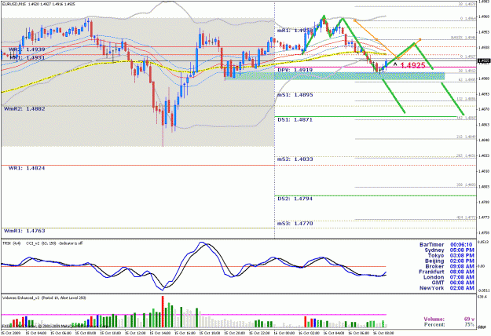Click the Volumes Enhanced_v2 indicator label
Screen dimensions: 491x336
(x=44, y=298)
